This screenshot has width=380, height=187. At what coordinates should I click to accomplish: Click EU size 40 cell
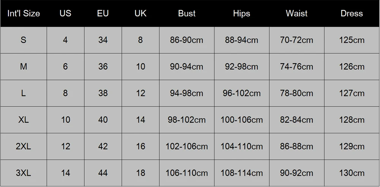(x=103, y=120)
